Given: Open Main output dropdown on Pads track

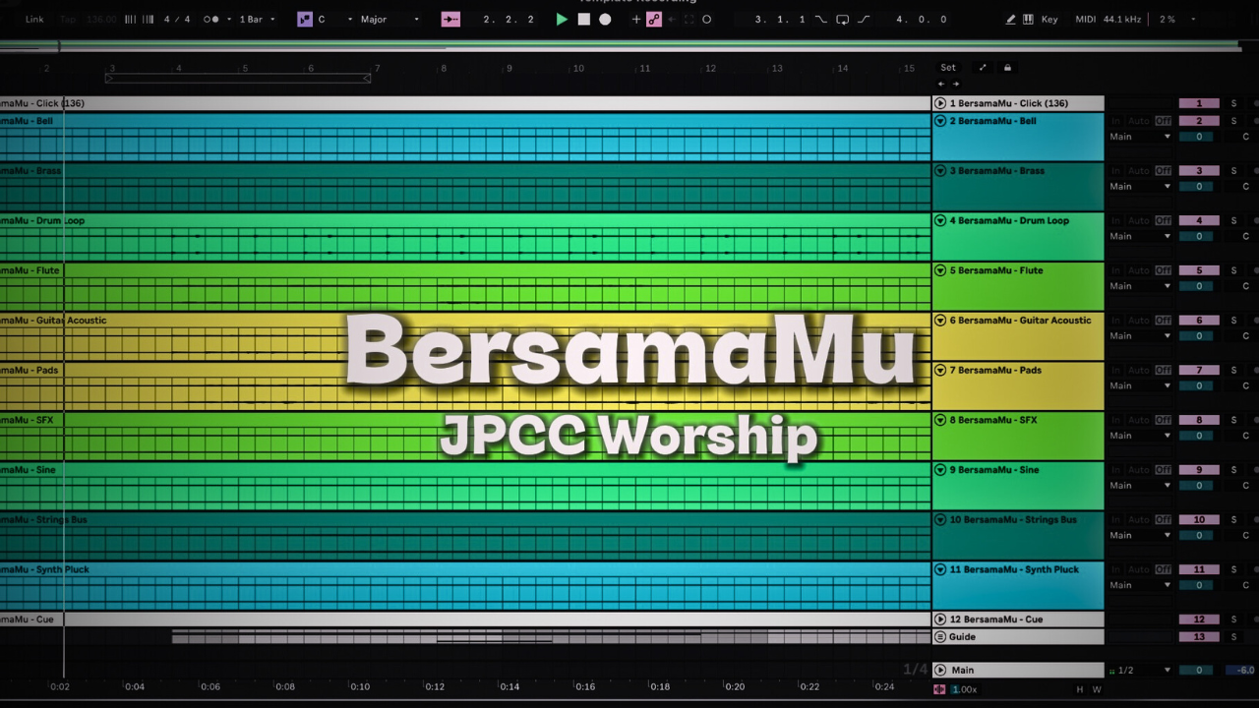Looking at the screenshot, I should 1140,385.
